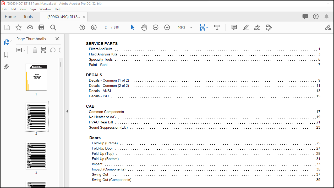The image size is (334, 188).
Task: Zoom in with the plus button
Action: [167, 27]
